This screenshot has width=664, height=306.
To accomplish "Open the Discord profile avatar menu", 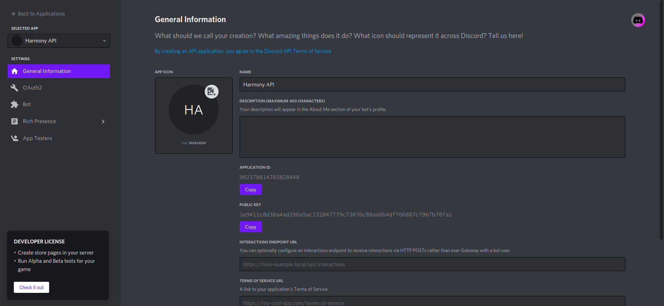I will [638, 20].
